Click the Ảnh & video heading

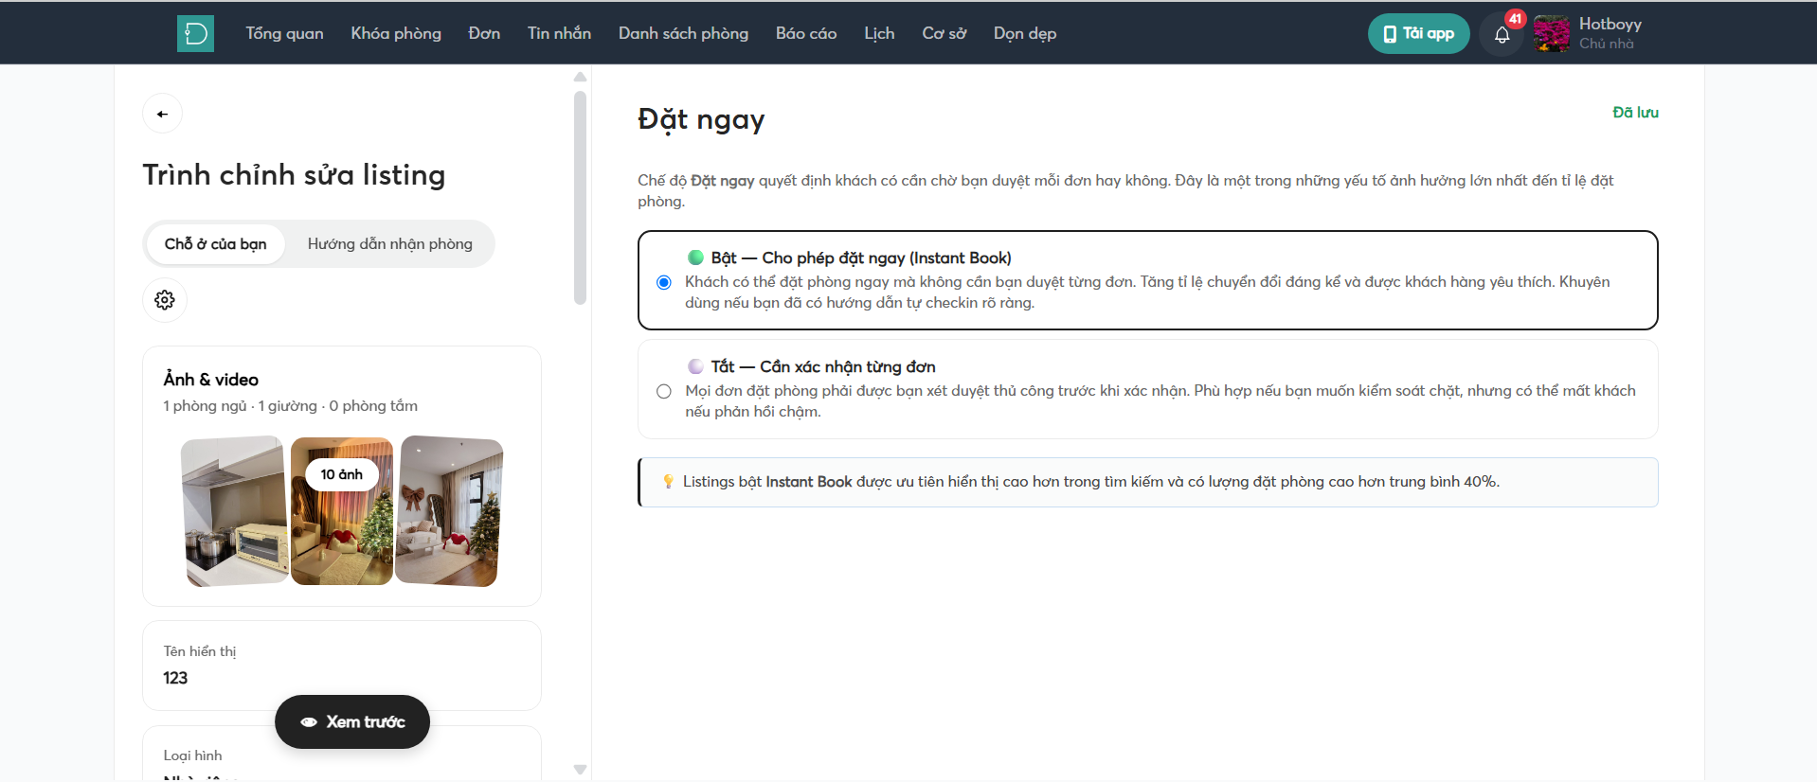tap(210, 380)
